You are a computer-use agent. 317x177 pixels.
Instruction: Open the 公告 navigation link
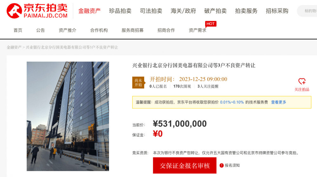pyautogui.click(x=41, y=30)
